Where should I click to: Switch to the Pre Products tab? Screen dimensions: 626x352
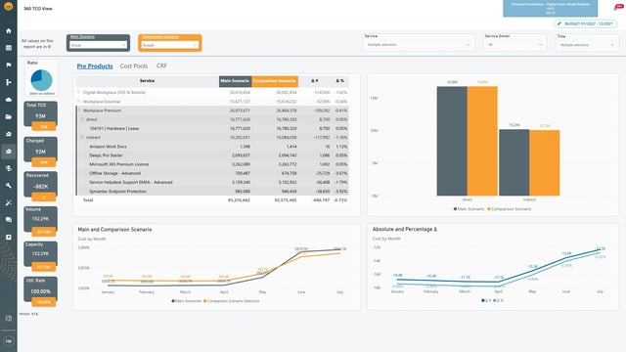[95, 66]
